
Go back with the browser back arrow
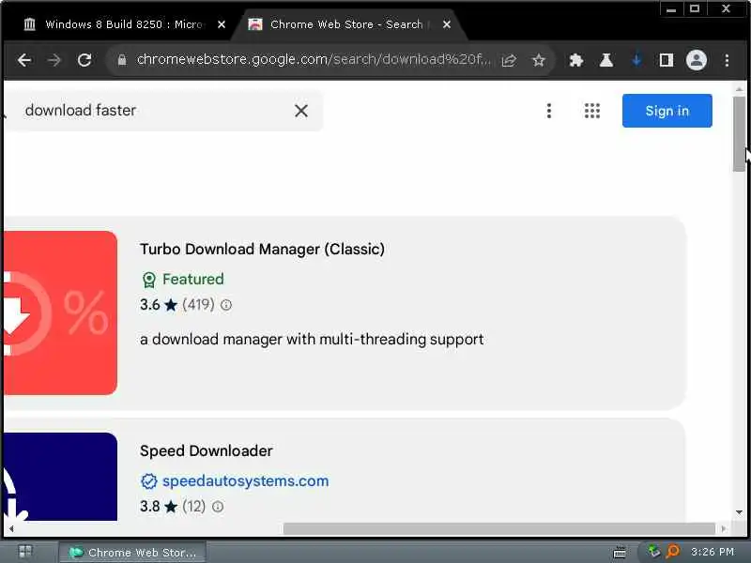[x=24, y=60]
